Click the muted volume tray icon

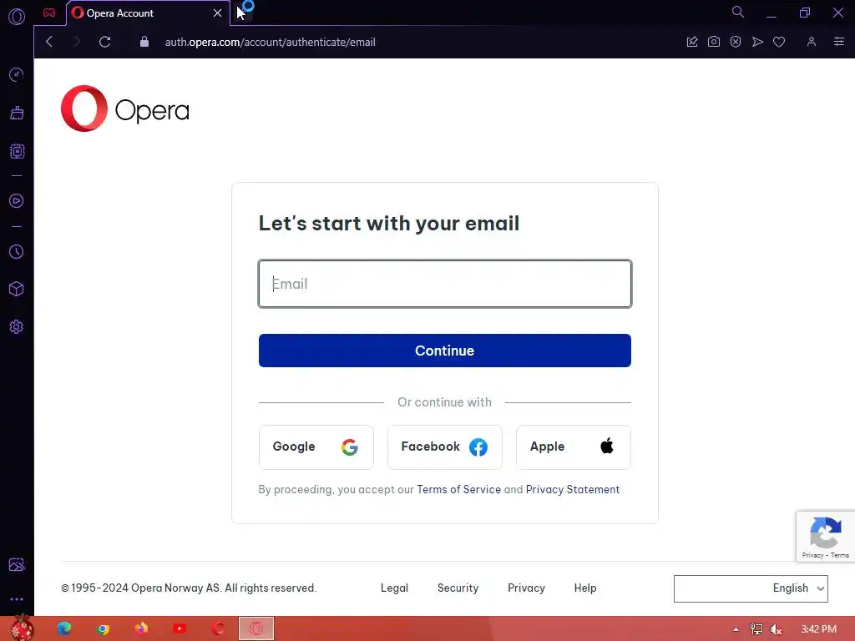pyautogui.click(x=776, y=629)
